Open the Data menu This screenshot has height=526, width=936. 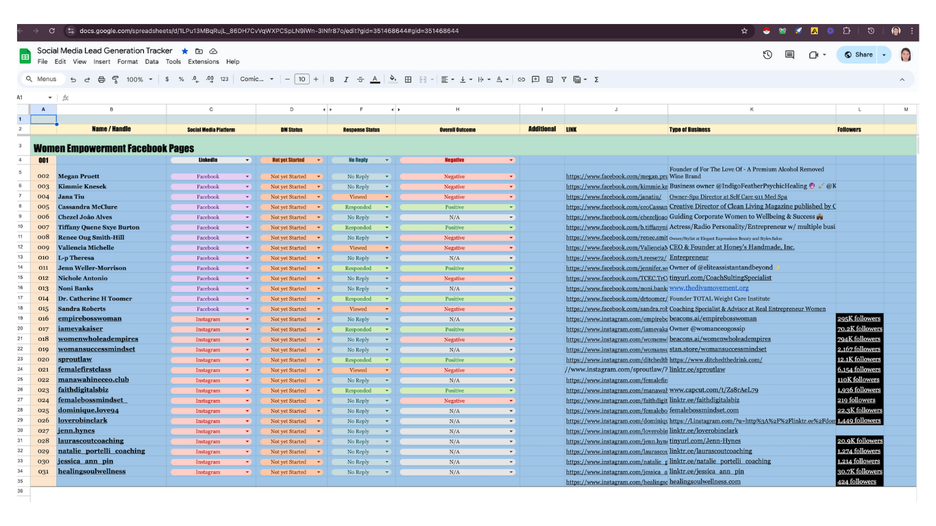point(151,62)
